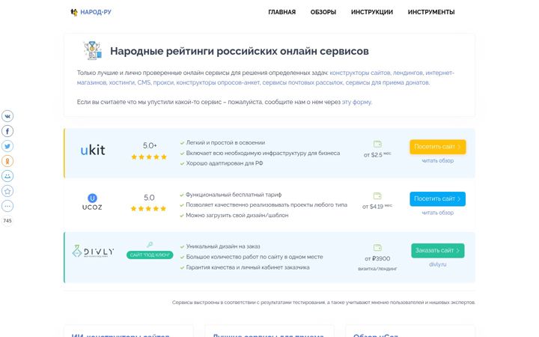Share via the VK sidebar icon

pyautogui.click(x=7, y=116)
